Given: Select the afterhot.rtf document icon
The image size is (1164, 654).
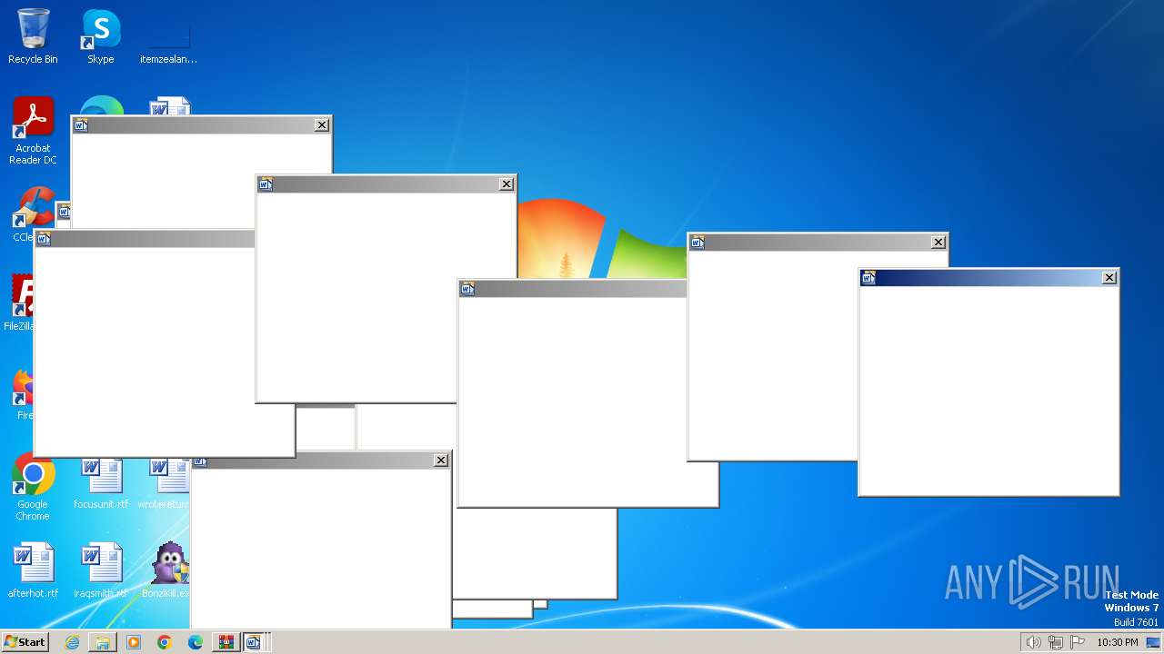Looking at the screenshot, I should 33,570.
